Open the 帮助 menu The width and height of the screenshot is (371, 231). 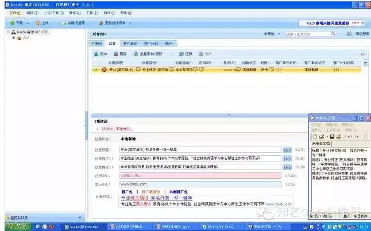pos(126,13)
